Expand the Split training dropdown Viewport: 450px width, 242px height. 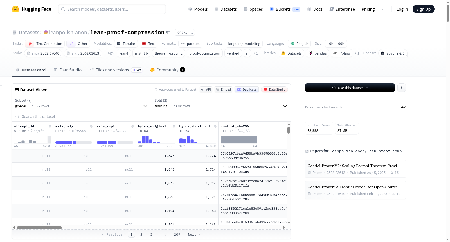(x=221, y=103)
